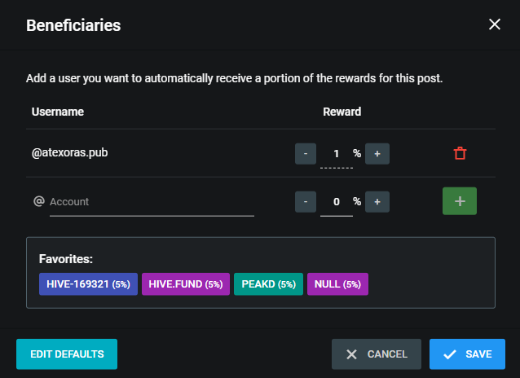This screenshot has height=378, width=520.
Task: Save the beneficiaries settings
Action: (467, 354)
